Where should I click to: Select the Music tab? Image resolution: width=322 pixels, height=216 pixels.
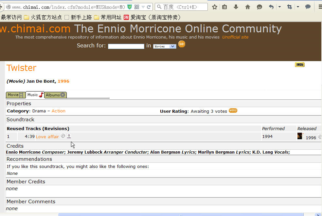click(35, 95)
